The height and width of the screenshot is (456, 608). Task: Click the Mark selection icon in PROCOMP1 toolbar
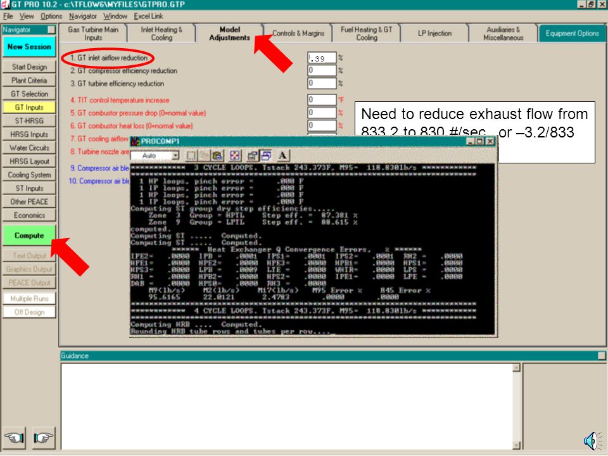coord(191,156)
